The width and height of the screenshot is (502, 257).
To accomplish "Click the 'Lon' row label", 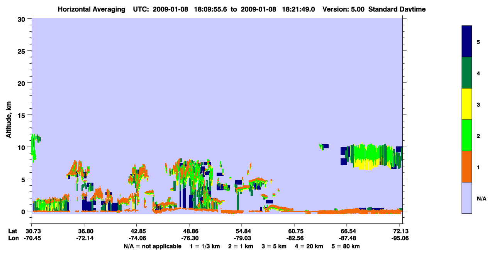I will 13,238.
